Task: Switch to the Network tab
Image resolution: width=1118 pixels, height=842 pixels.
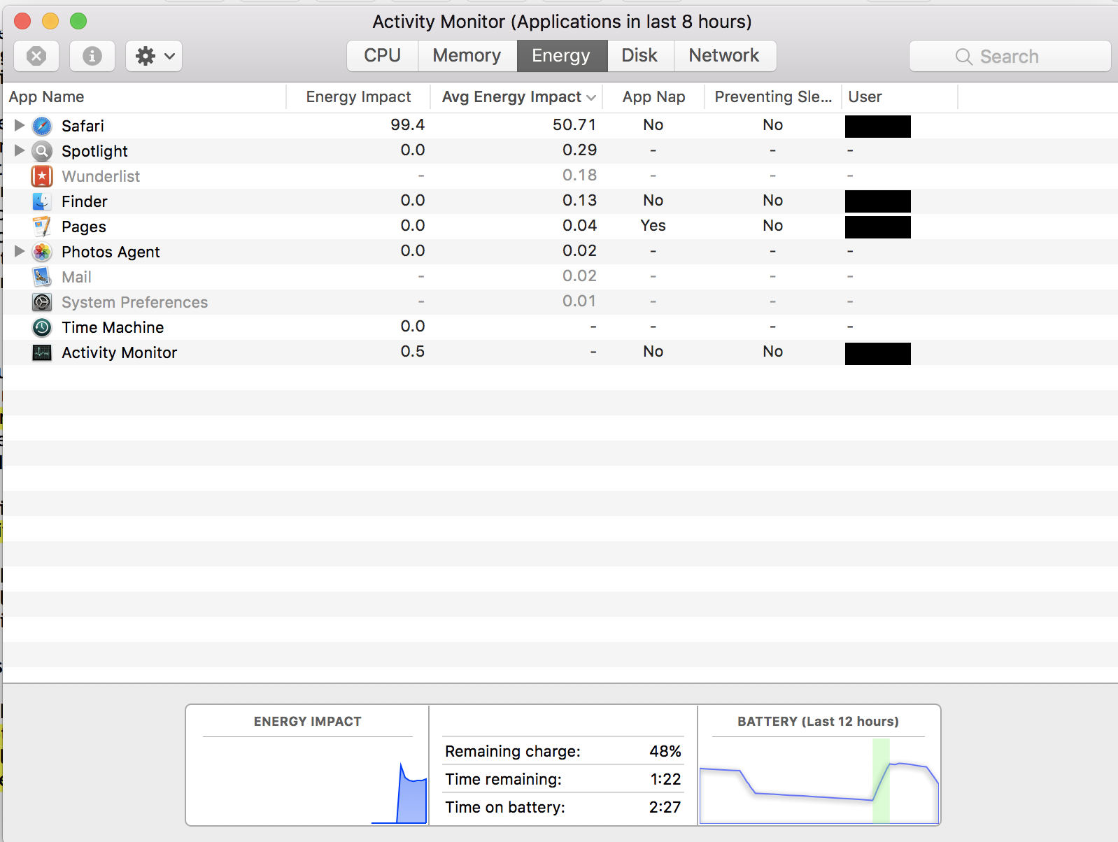Action: coord(725,56)
